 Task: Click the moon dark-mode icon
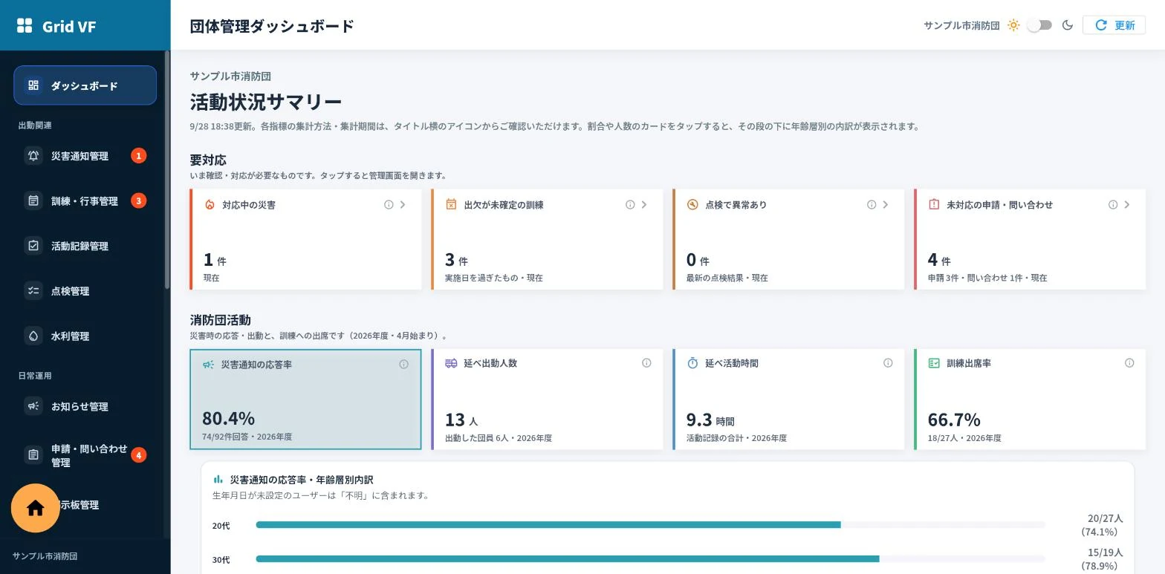point(1068,25)
